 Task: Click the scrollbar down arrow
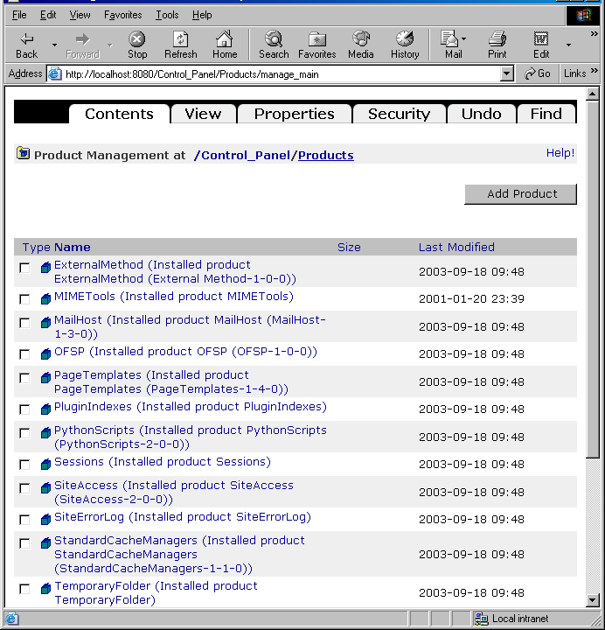pyautogui.click(x=592, y=600)
